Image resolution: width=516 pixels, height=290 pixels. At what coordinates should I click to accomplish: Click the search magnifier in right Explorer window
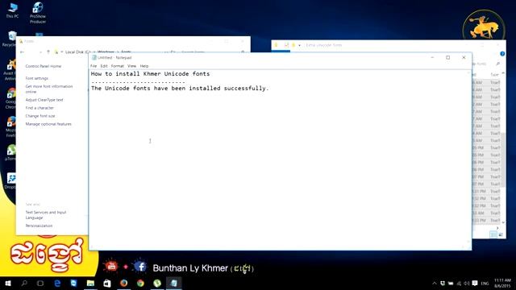(498, 64)
